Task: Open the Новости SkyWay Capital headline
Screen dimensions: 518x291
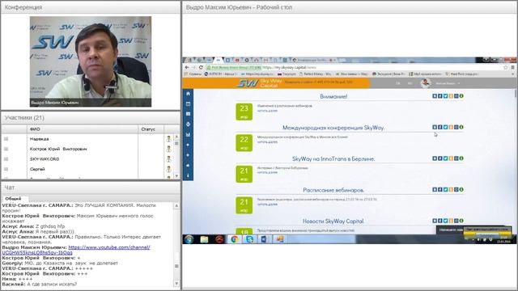Action: pyautogui.click(x=333, y=221)
